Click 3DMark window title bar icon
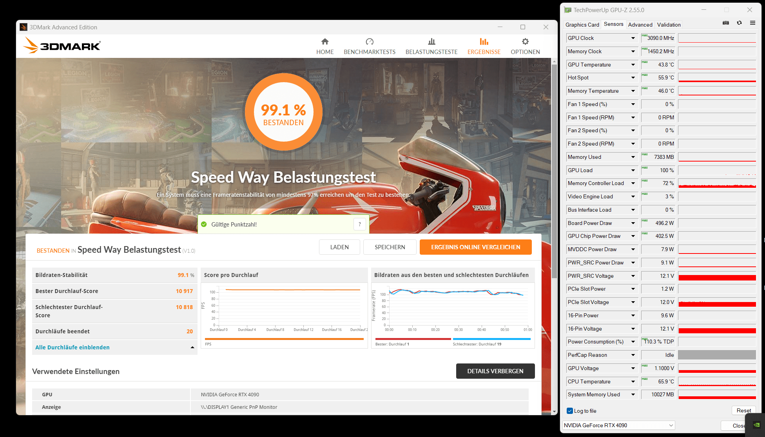The height and width of the screenshot is (437, 765). (x=24, y=27)
